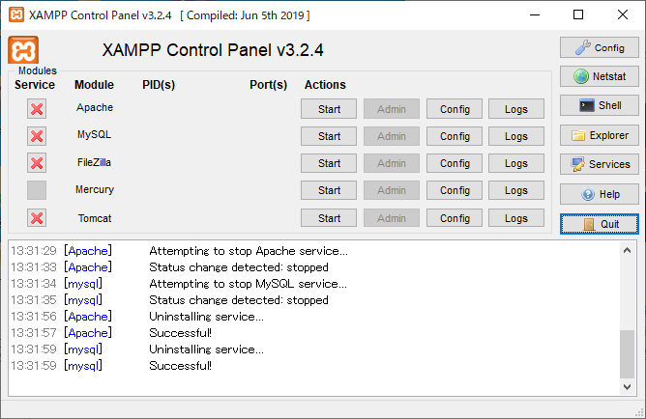Open the Windows Services button
This screenshot has height=419, width=646.
(599, 164)
